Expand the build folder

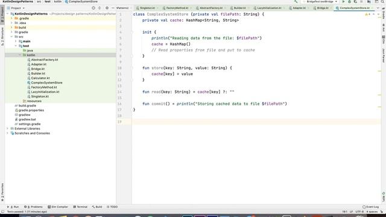pyautogui.click(x=11, y=28)
